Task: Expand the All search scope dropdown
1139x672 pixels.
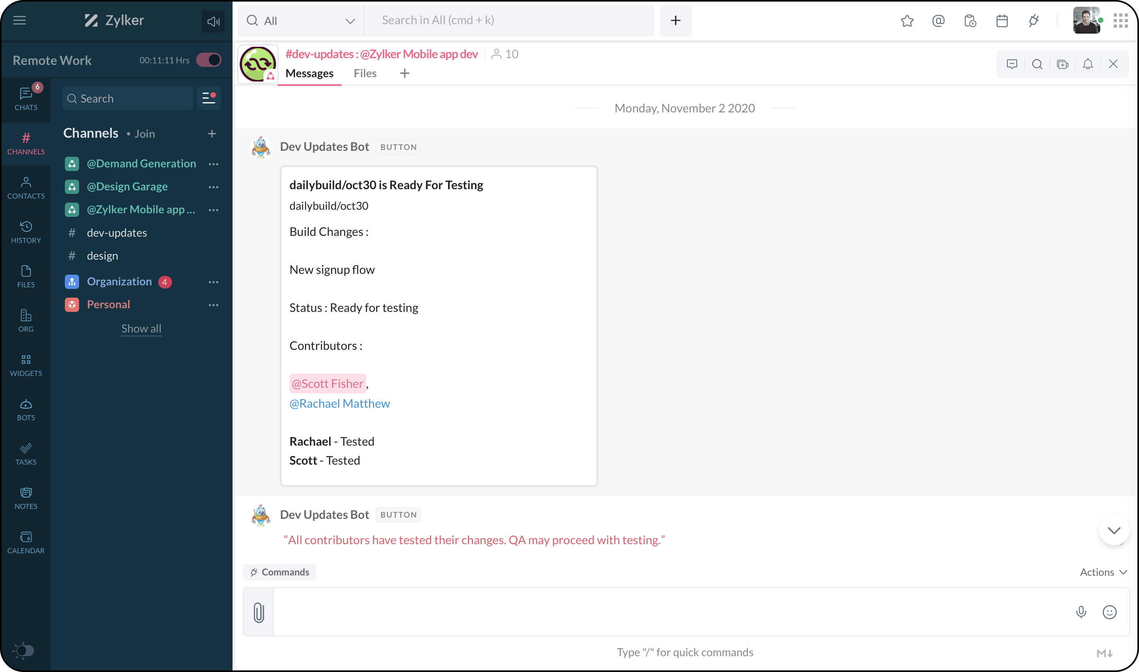Action: [301, 21]
